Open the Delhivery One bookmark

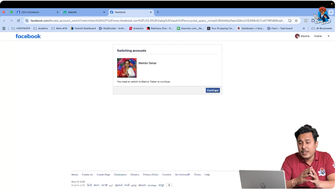point(160,28)
